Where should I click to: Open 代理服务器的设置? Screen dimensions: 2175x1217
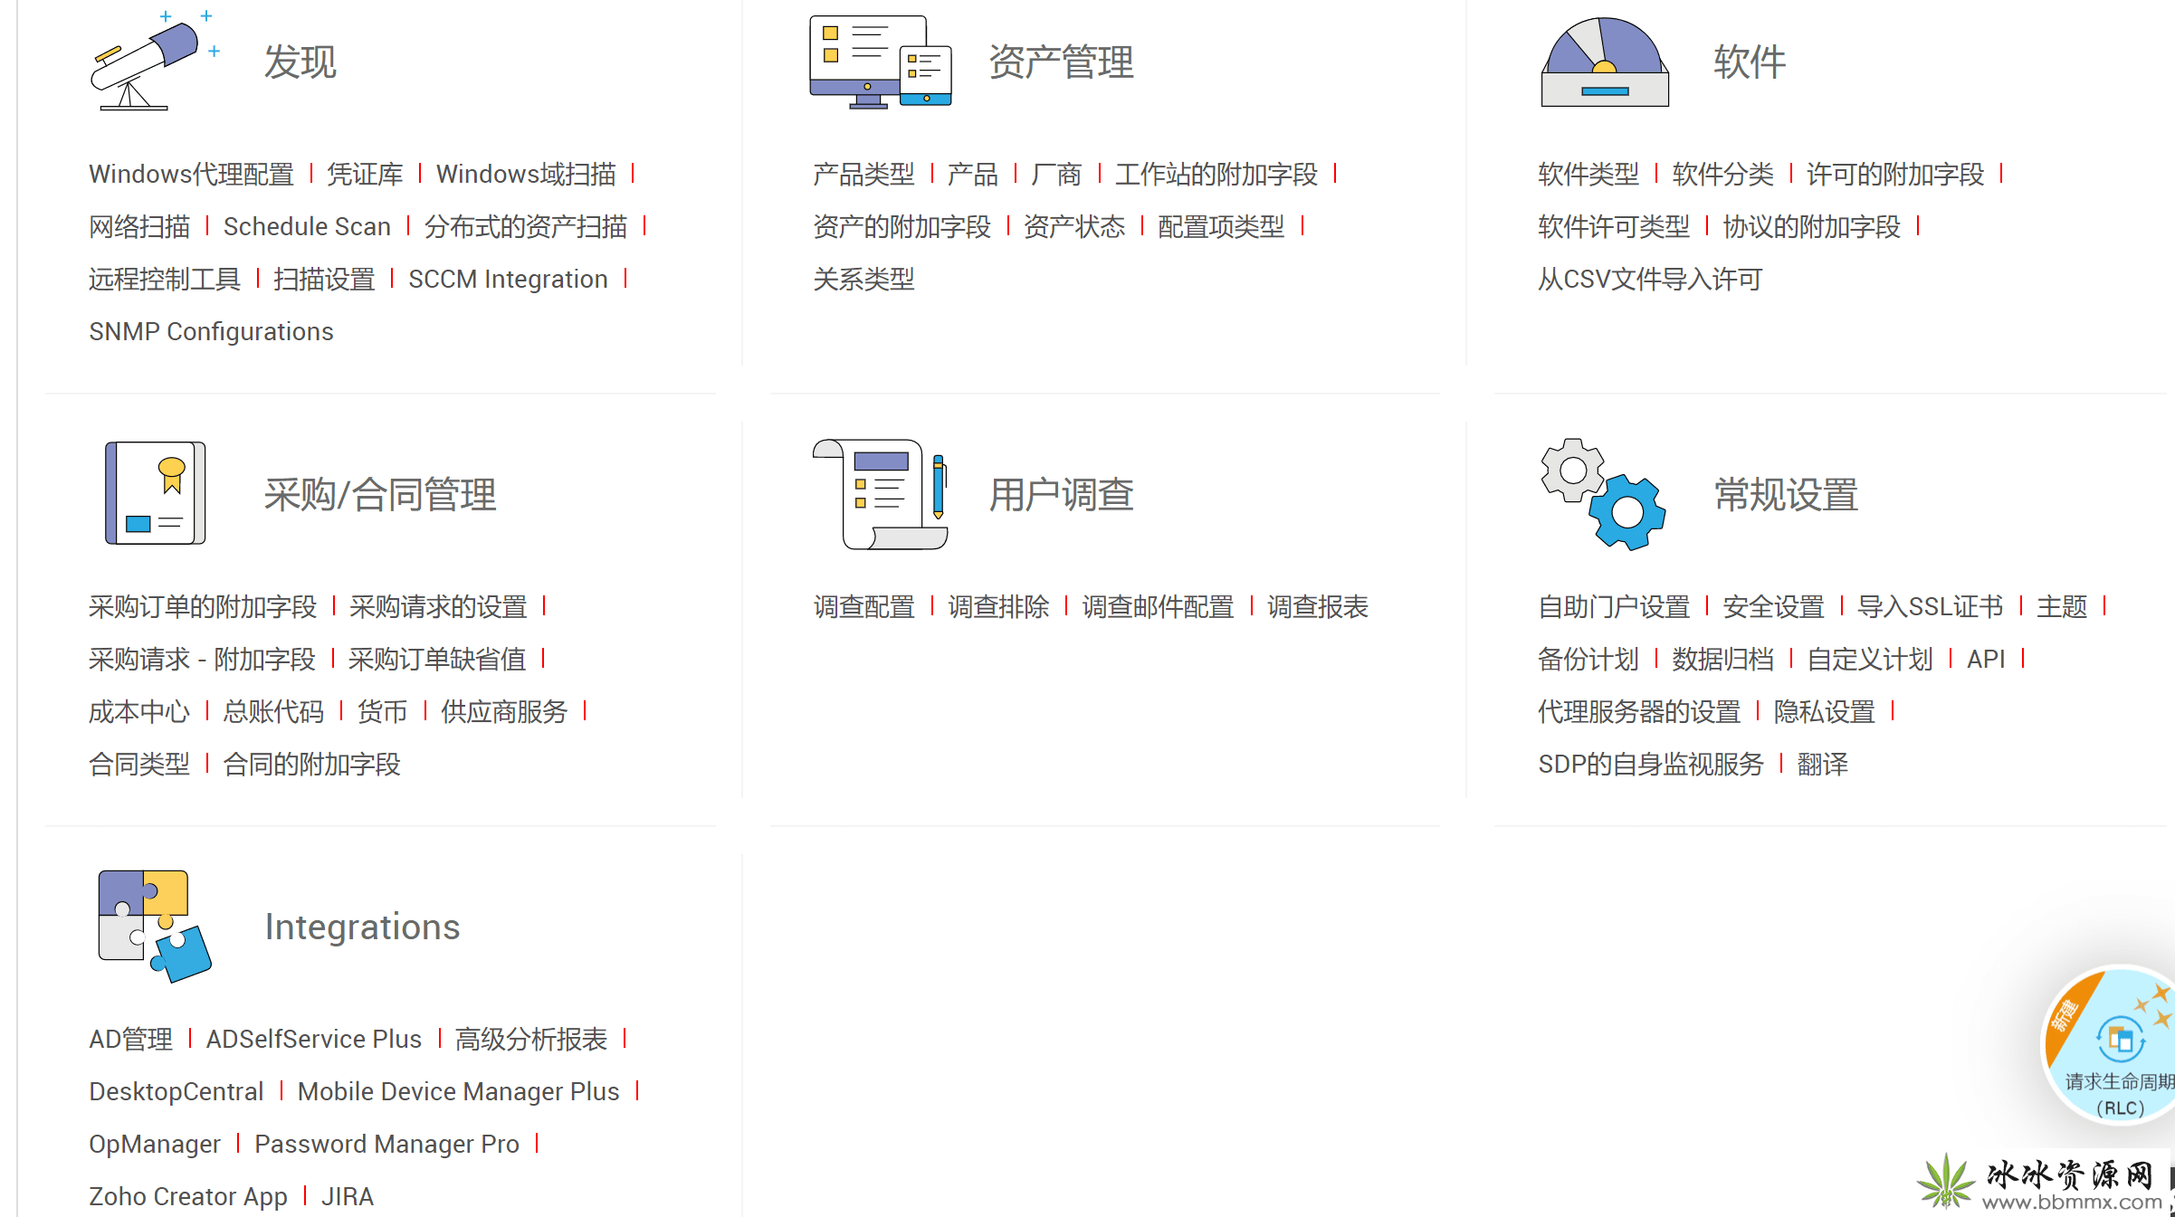tap(1639, 711)
